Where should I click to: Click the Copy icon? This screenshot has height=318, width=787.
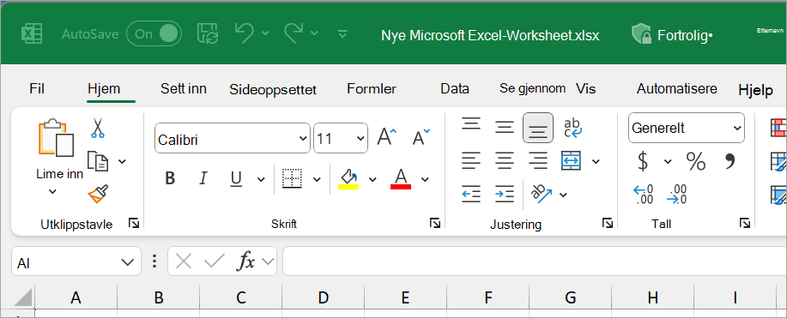(x=98, y=161)
